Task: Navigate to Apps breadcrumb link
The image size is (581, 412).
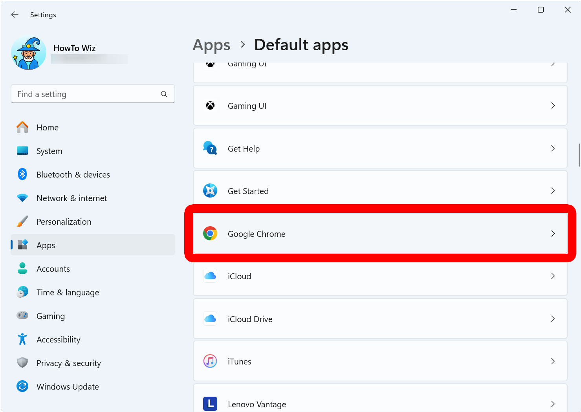Action: [211, 45]
